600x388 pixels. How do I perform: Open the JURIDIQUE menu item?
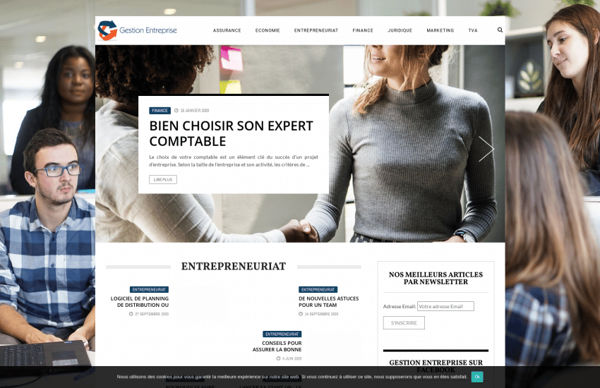coord(400,30)
